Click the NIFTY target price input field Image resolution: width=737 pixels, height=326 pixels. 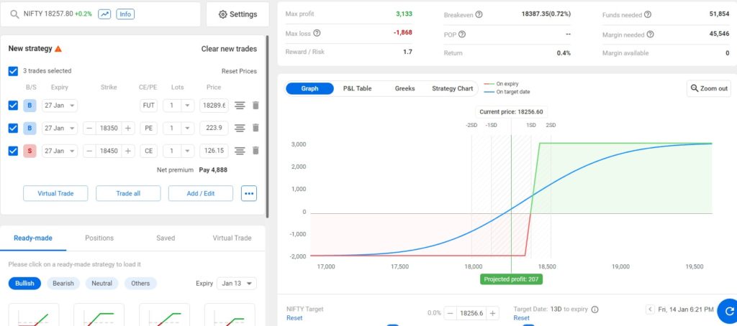click(x=479, y=313)
